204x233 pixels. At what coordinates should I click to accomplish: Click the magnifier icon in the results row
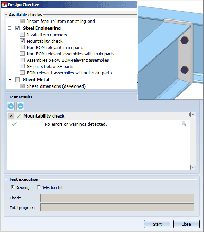[x=184, y=124]
